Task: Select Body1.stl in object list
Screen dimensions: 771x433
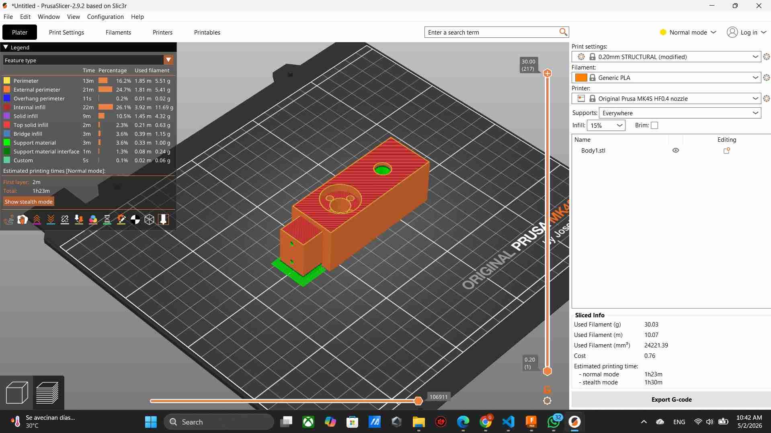Action: click(x=593, y=151)
